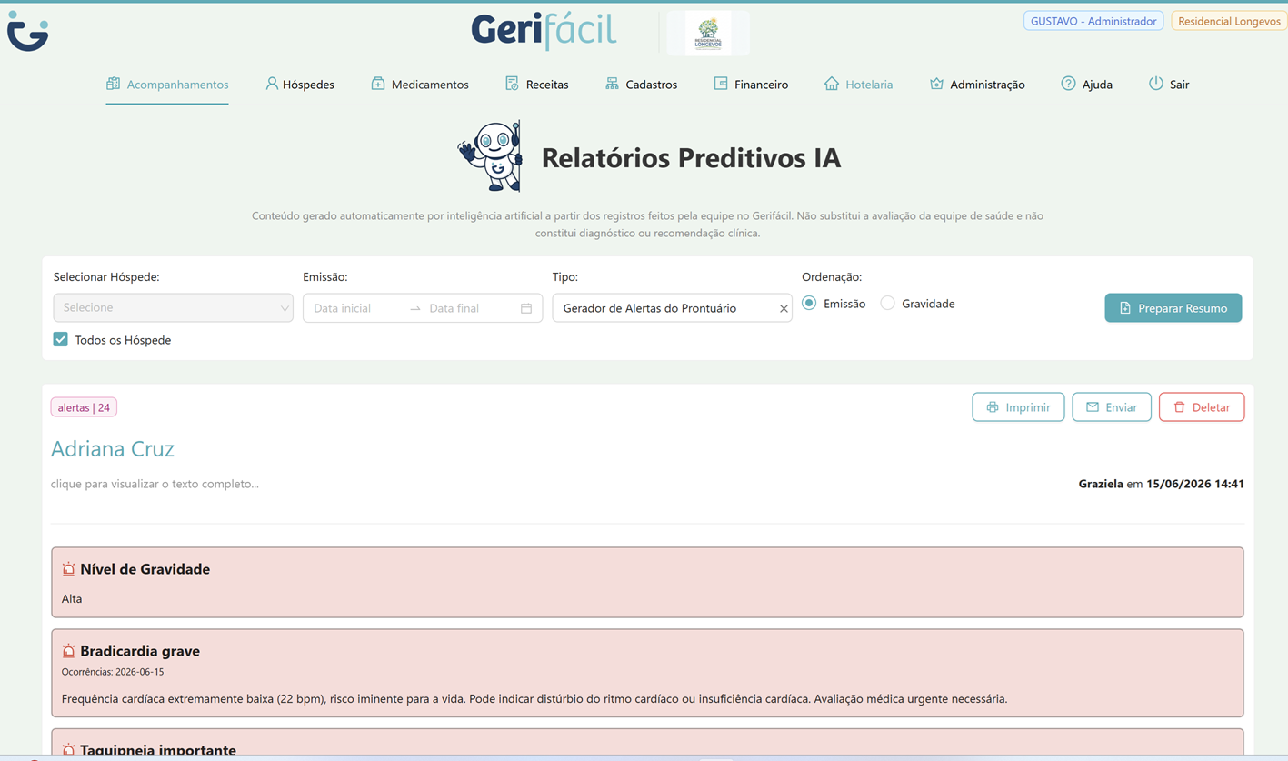The height and width of the screenshot is (761, 1288).
Task: Click the Receitas document icon
Action: tap(512, 84)
